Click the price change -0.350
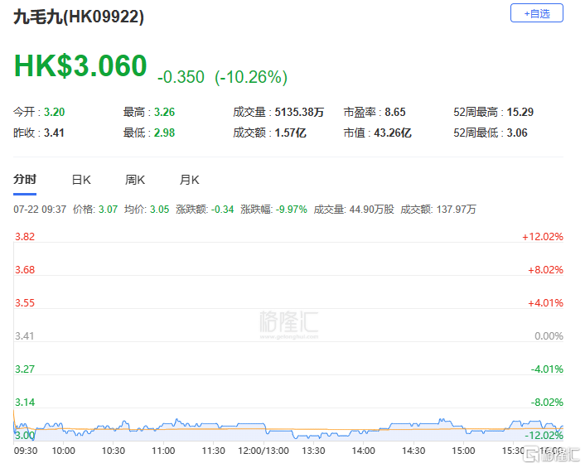 coord(181,77)
